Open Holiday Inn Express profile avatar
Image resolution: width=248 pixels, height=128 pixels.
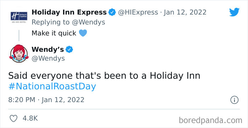(x=19, y=16)
